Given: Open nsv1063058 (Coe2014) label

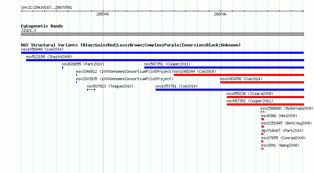Looking at the screenshot, I should pos(241,79).
